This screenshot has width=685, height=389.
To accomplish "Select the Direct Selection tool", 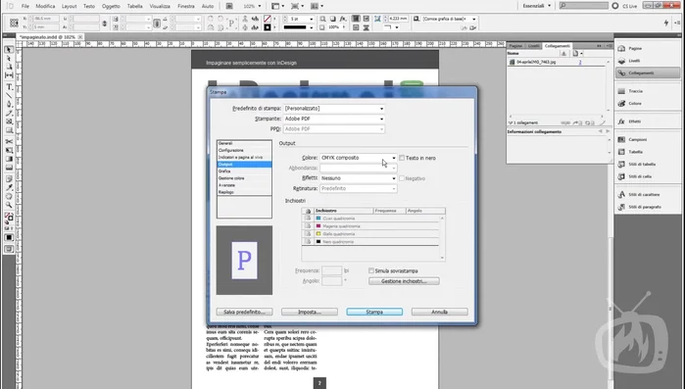I will point(9,58).
